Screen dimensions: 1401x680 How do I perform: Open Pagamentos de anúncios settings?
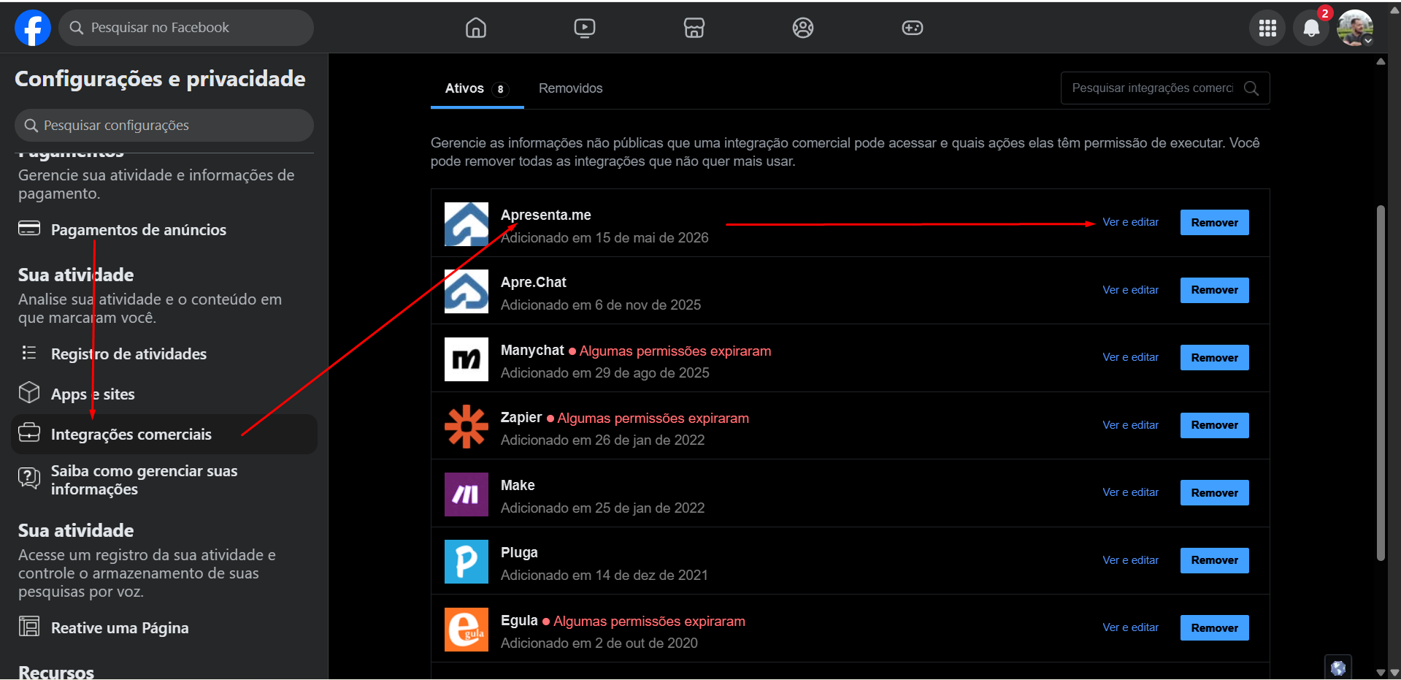pyautogui.click(x=164, y=229)
